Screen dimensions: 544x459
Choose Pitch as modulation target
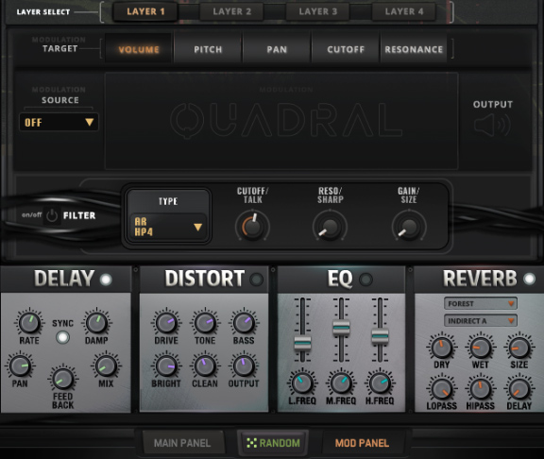click(208, 49)
